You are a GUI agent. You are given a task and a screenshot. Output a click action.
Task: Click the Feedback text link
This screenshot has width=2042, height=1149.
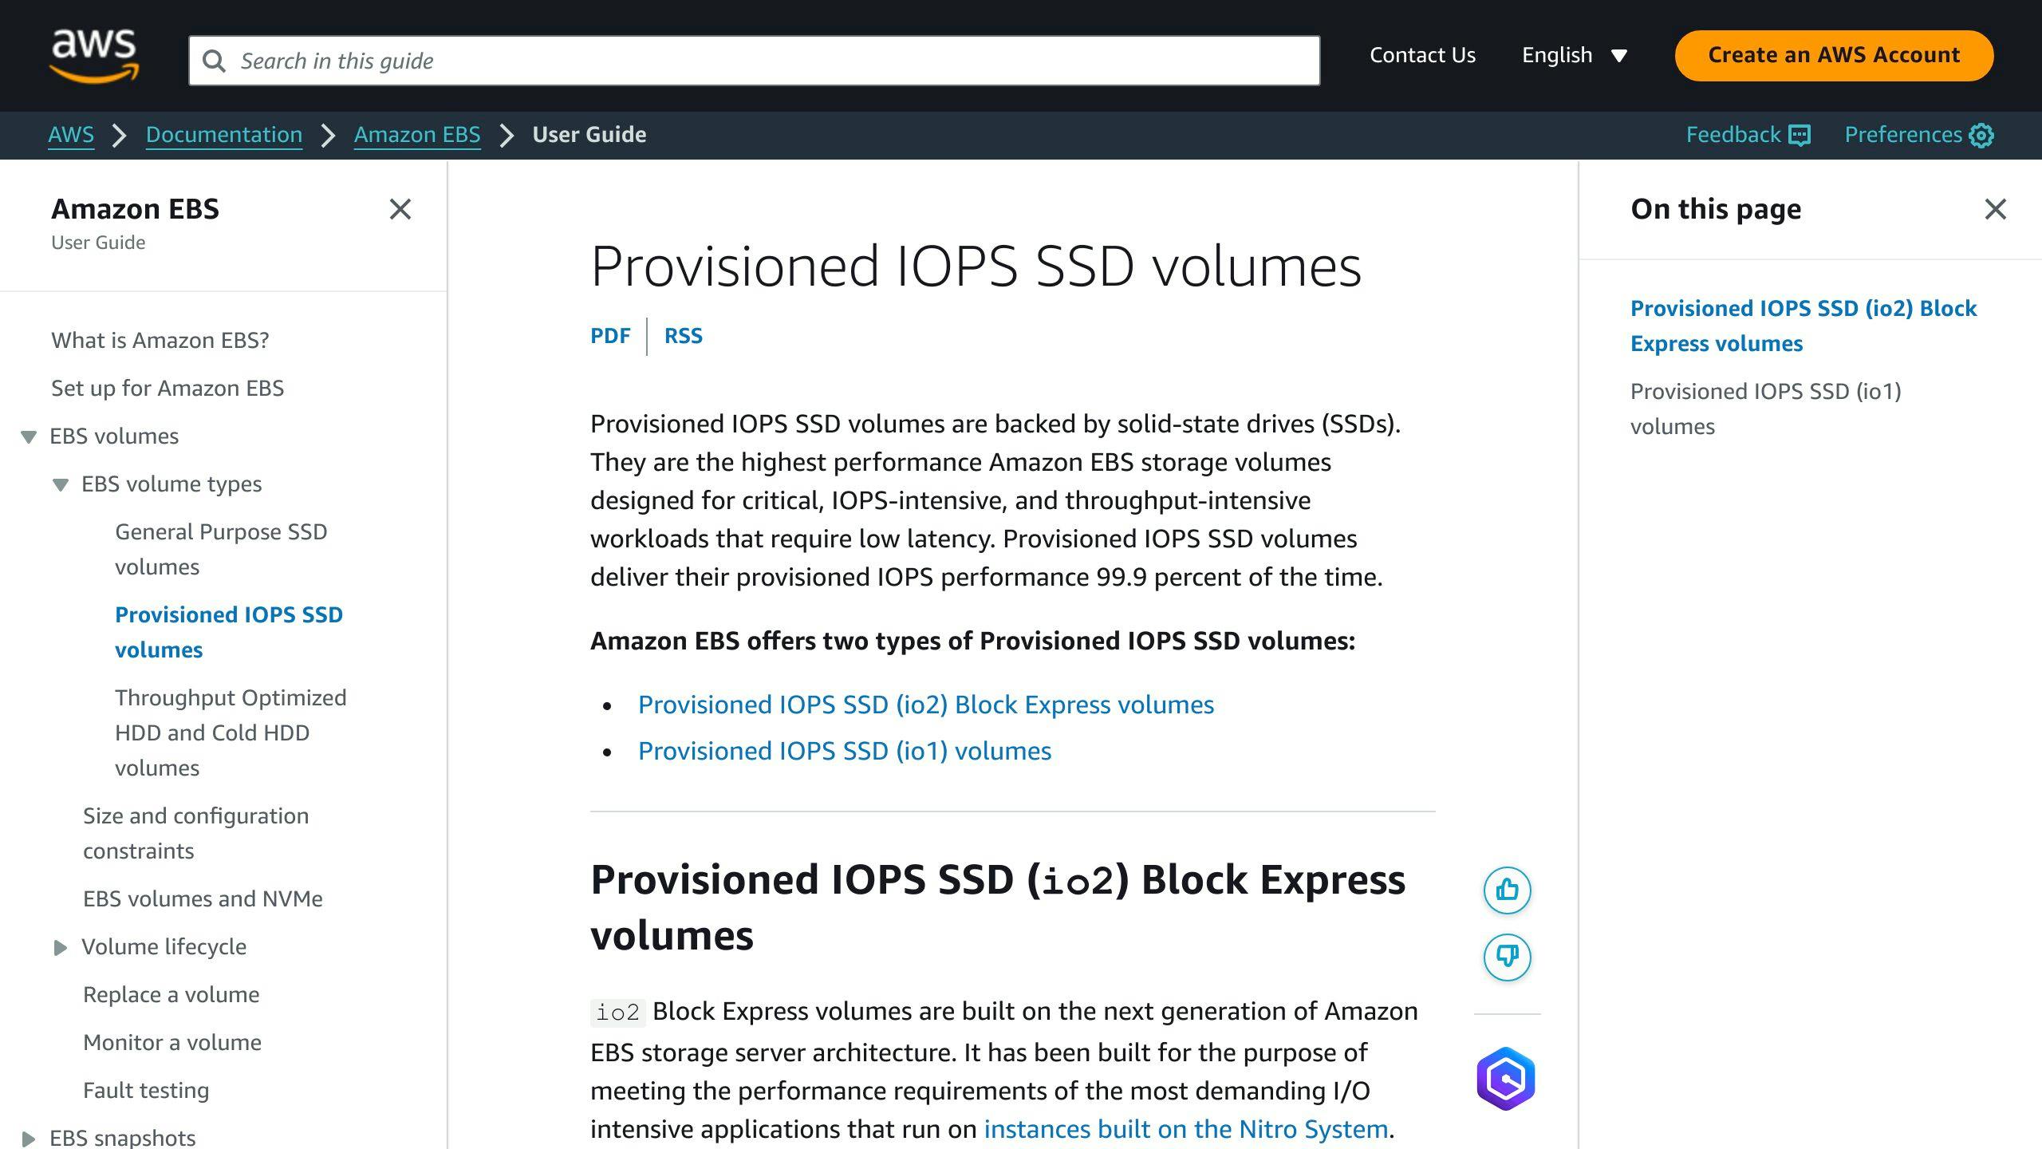[1733, 135]
